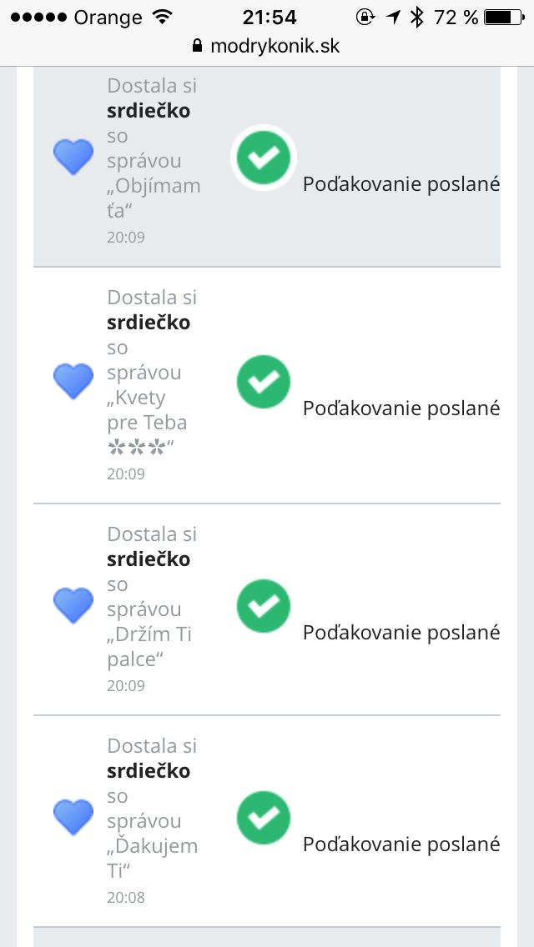This screenshot has width=534, height=947.
Task: Click green checkmark in „Objímam ťa“ row
Action: [x=264, y=157]
